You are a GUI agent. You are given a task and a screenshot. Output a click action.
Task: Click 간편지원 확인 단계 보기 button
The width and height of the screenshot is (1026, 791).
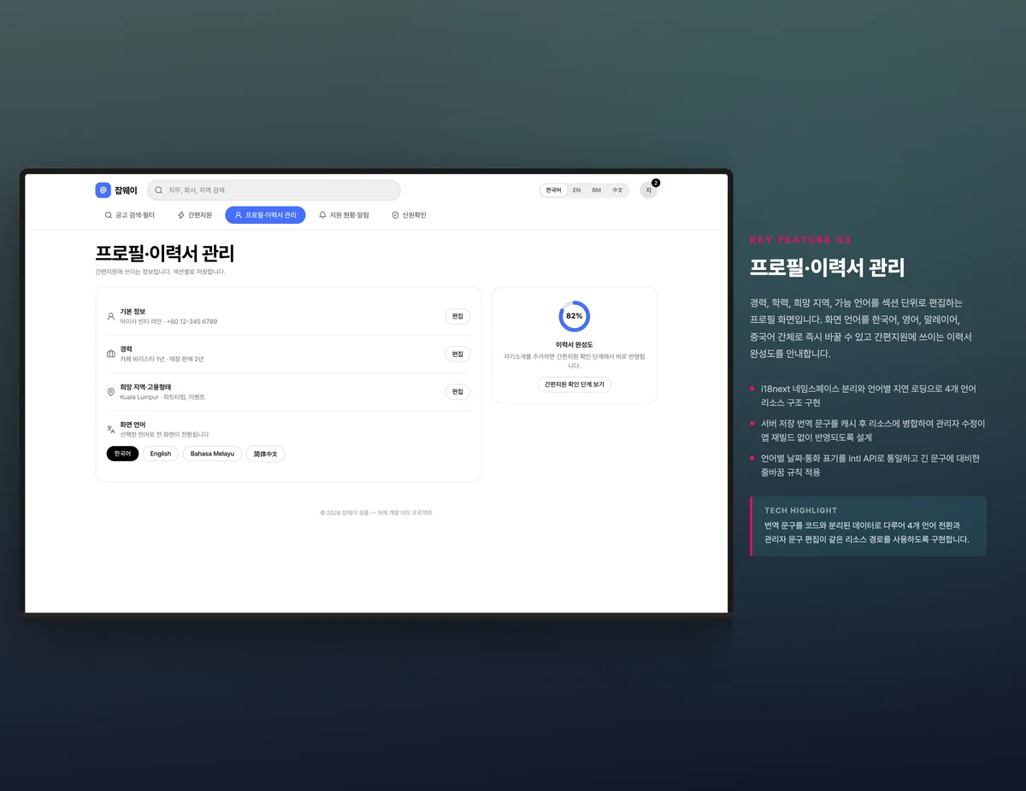575,384
